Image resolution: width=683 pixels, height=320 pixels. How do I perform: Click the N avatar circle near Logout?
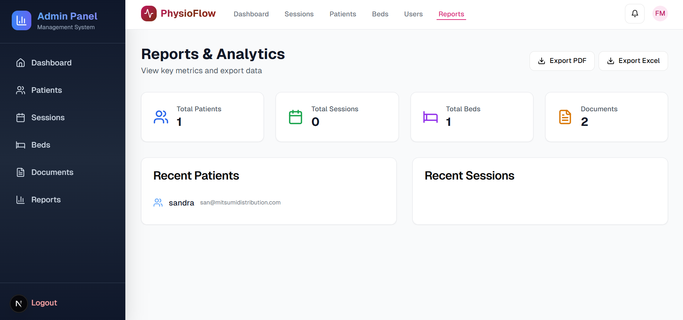point(19,304)
